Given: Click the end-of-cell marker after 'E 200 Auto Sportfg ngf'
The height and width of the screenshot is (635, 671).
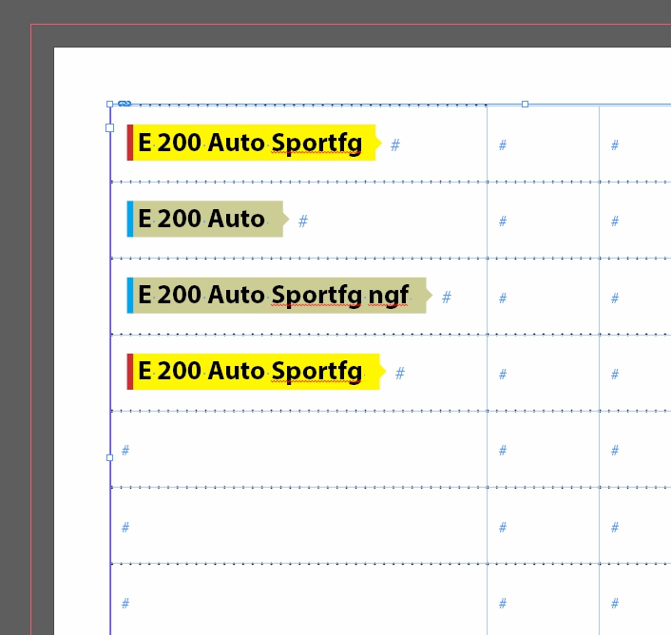Looking at the screenshot, I should pyautogui.click(x=447, y=298).
